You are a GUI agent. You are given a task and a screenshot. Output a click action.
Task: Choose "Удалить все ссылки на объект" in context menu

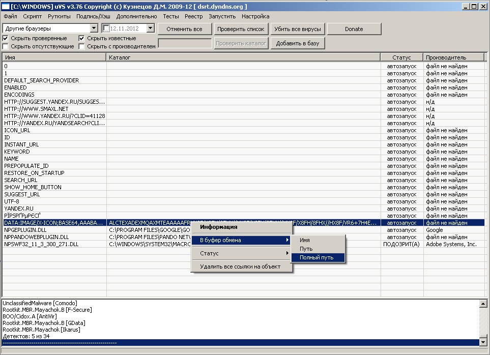(240, 267)
